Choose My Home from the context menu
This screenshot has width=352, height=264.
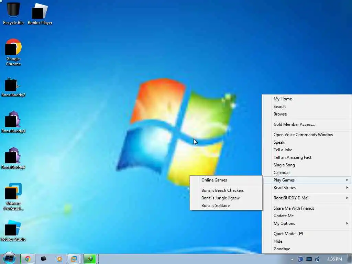(x=307, y=99)
